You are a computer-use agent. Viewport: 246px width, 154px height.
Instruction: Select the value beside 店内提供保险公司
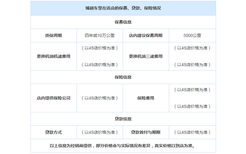100,98
